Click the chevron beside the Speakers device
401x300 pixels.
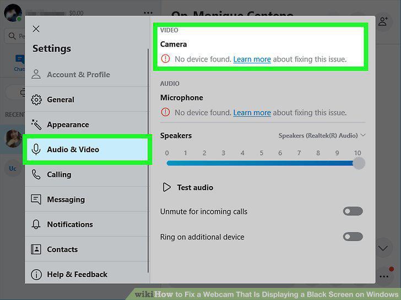point(363,135)
